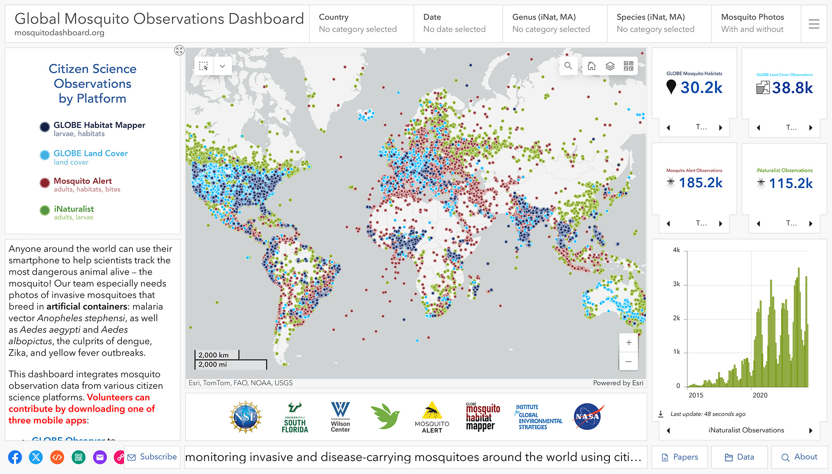832x474 pixels.
Task: Show the green QR code icon
Action: pyautogui.click(x=79, y=457)
